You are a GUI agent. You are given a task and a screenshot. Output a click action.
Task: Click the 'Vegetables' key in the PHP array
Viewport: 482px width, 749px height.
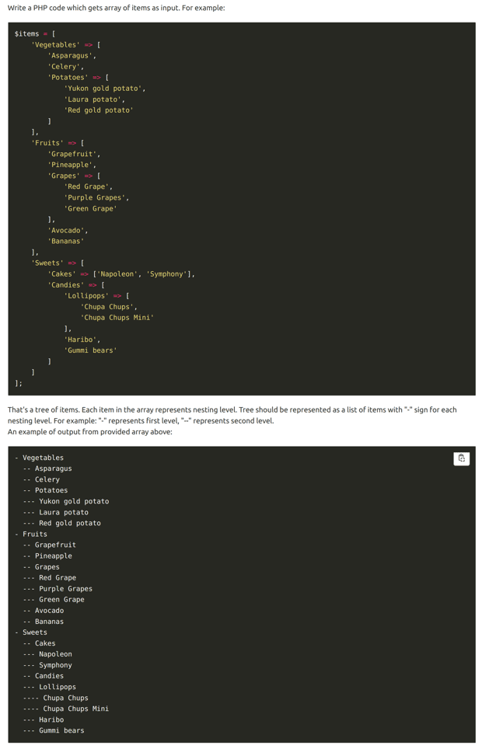[x=55, y=45]
